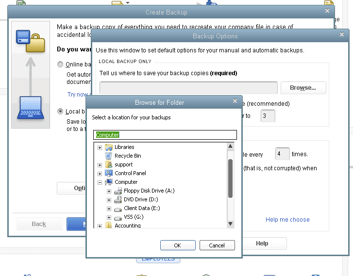Select Recycle Bin in the folder tree

[x=128, y=156]
